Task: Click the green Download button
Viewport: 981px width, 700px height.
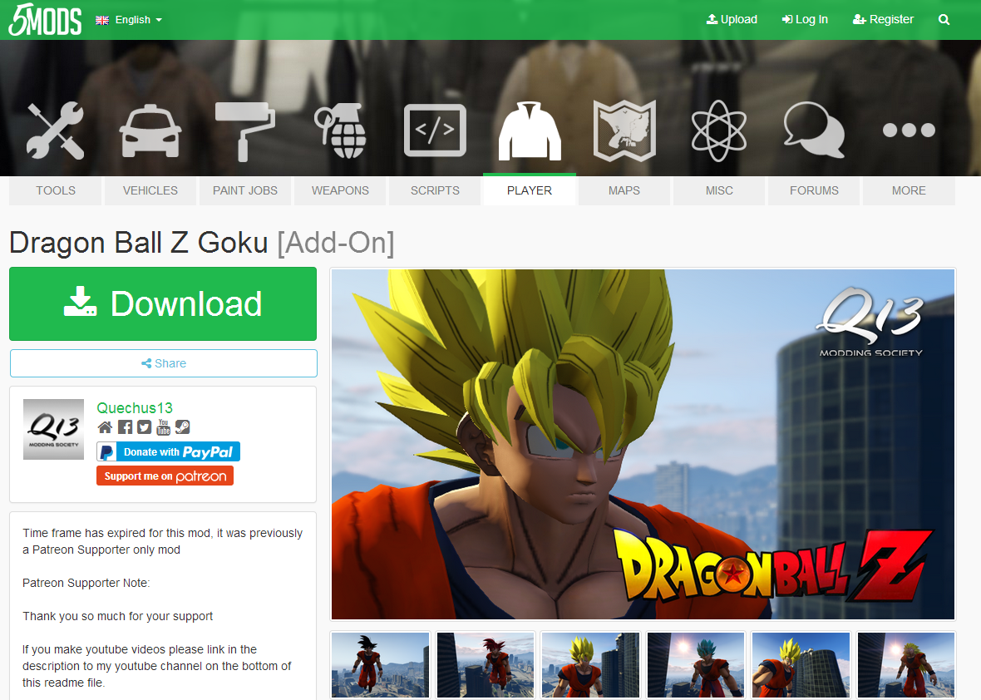Action: 163,304
